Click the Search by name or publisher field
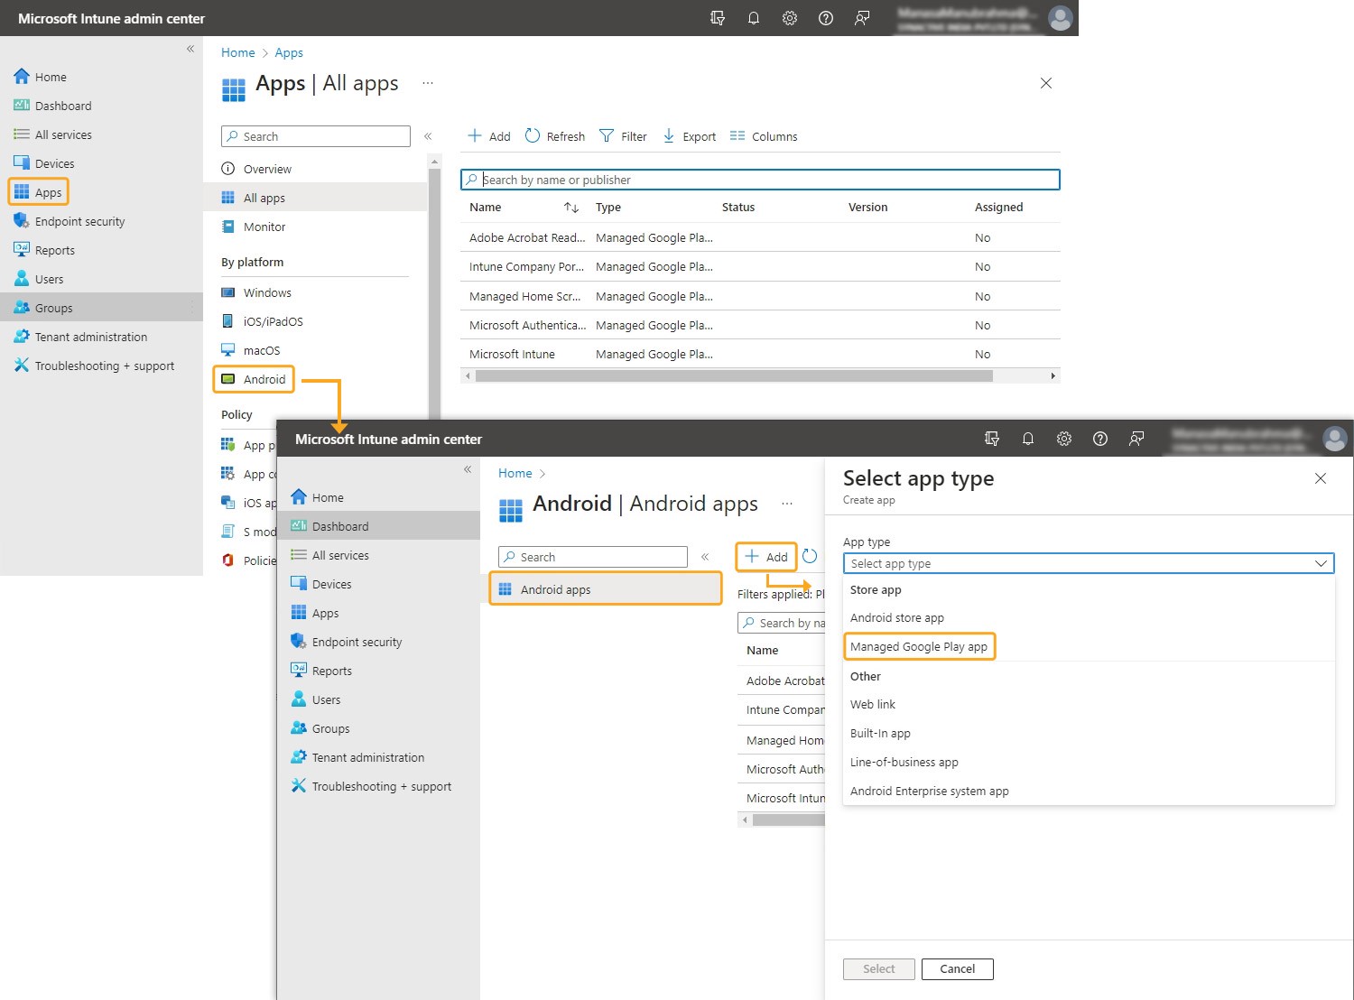Image resolution: width=1354 pixels, height=1000 pixels. click(x=760, y=180)
